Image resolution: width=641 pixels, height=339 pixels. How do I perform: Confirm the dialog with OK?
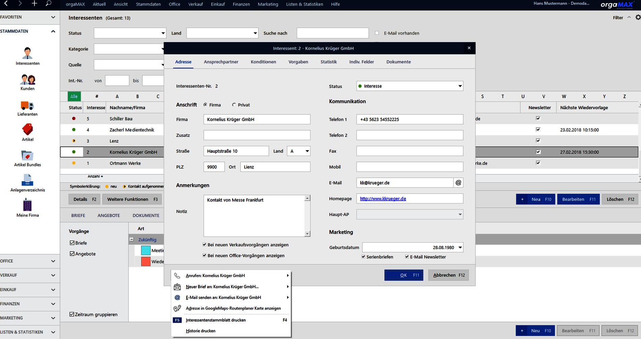point(404,275)
